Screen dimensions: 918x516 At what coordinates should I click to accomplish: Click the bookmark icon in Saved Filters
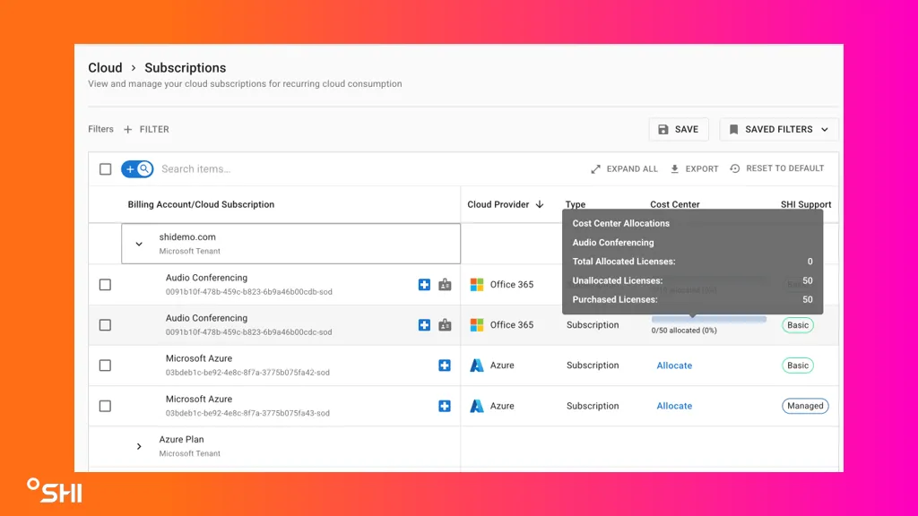733,129
